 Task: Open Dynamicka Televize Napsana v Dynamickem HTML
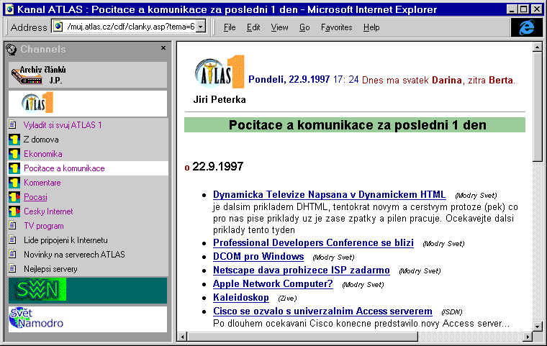pos(329,194)
